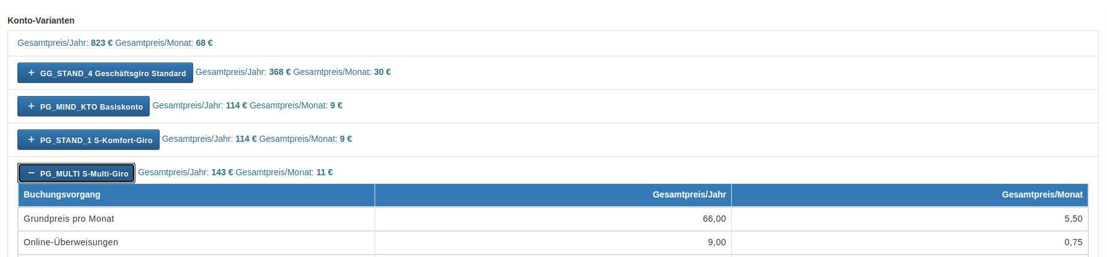Viewport: 1107px width, 257px height.
Task: Select the Online-Überweisungen row label
Action: [71, 242]
